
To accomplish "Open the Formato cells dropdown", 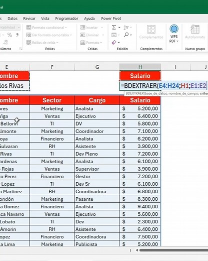I will (91, 43).
